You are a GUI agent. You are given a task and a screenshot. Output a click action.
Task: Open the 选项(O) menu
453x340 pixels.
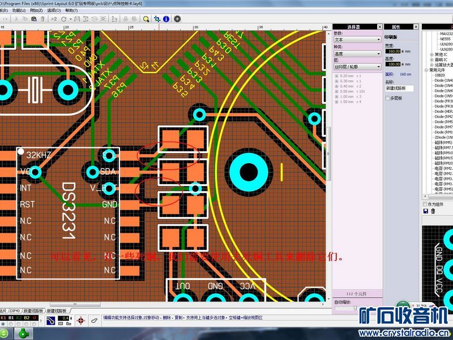[x=54, y=10]
